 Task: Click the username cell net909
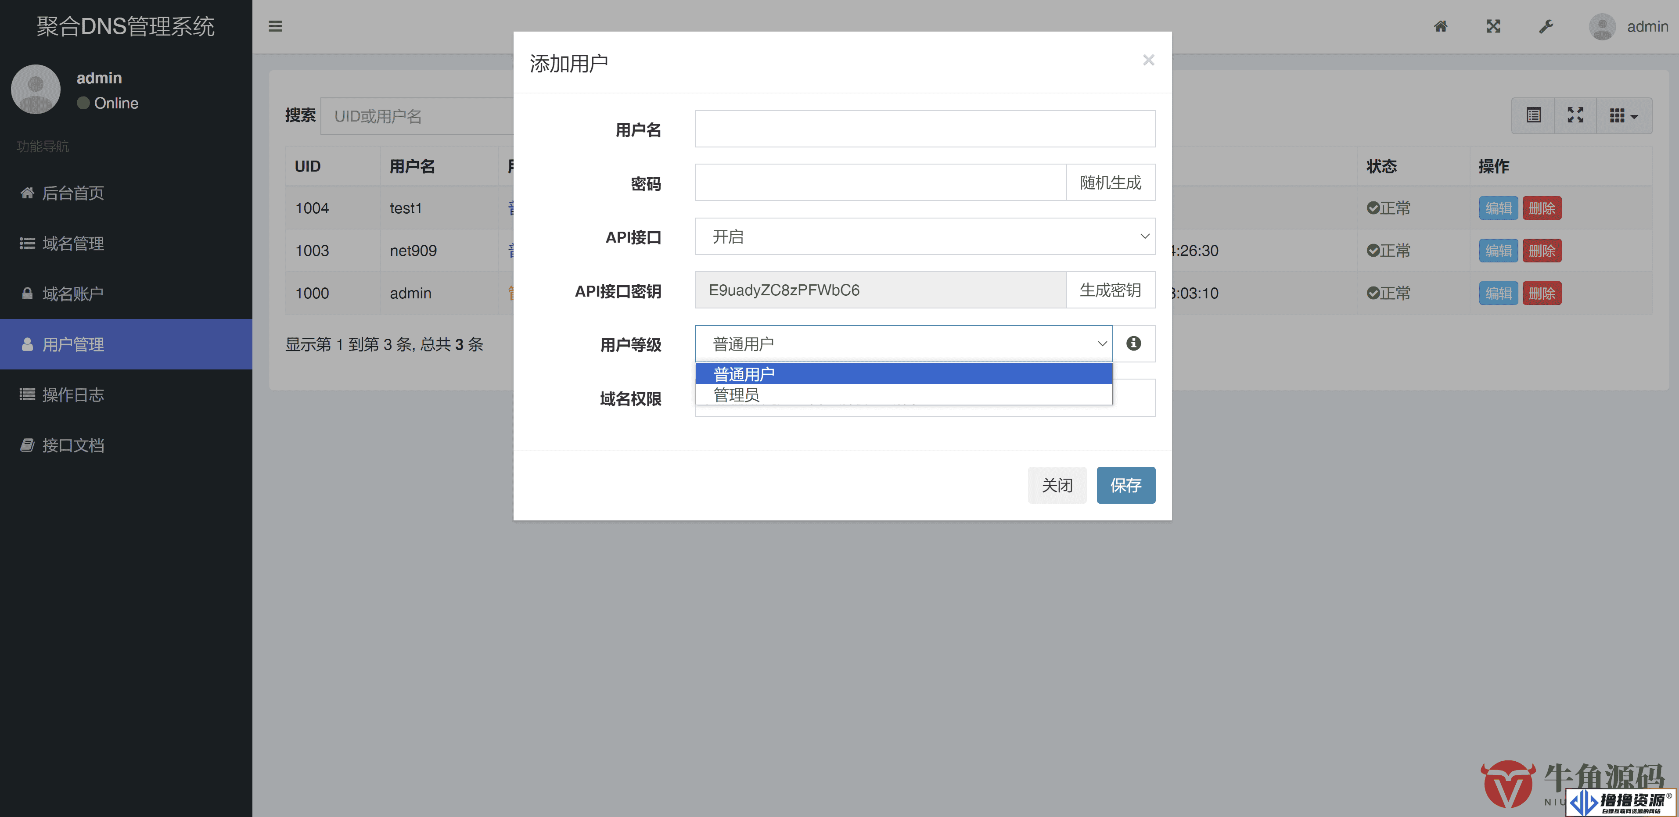pyautogui.click(x=439, y=251)
